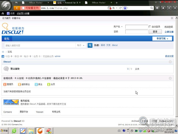Viewport: 178px width, 134px height.
Task: Click the favorites star toolbar button
Action: 175,8
